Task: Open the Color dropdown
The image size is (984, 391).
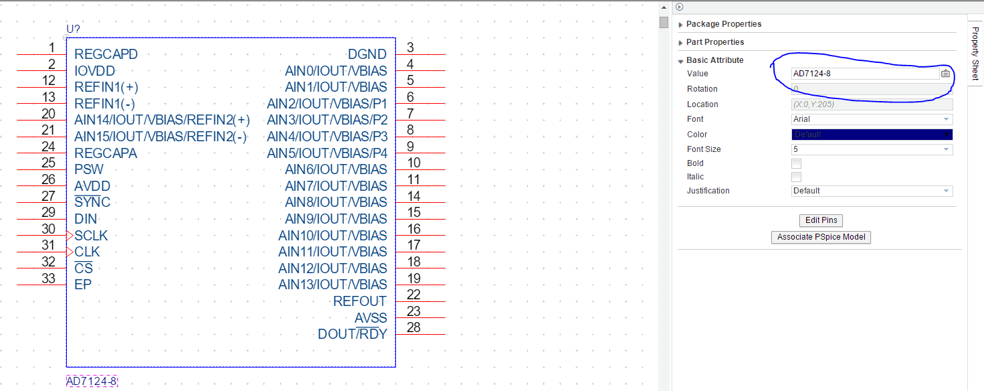Action: click(872, 135)
